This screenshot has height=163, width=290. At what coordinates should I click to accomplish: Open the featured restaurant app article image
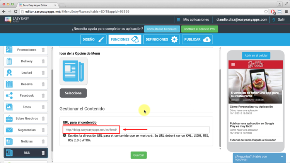click(x=256, y=86)
